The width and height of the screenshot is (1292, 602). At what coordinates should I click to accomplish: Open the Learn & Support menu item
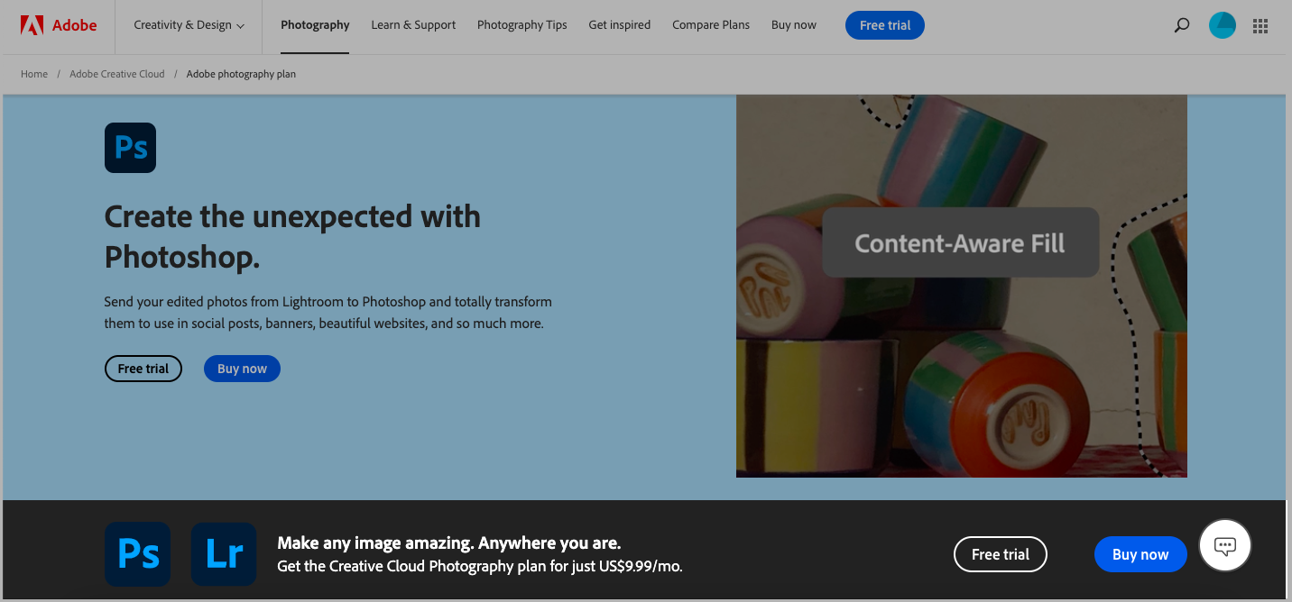pyautogui.click(x=413, y=25)
